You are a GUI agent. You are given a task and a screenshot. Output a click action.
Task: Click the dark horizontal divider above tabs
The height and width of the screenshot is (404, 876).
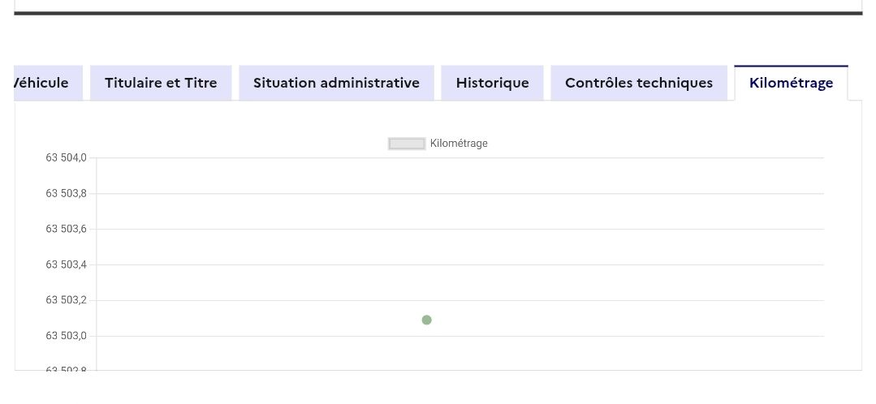coord(438,13)
